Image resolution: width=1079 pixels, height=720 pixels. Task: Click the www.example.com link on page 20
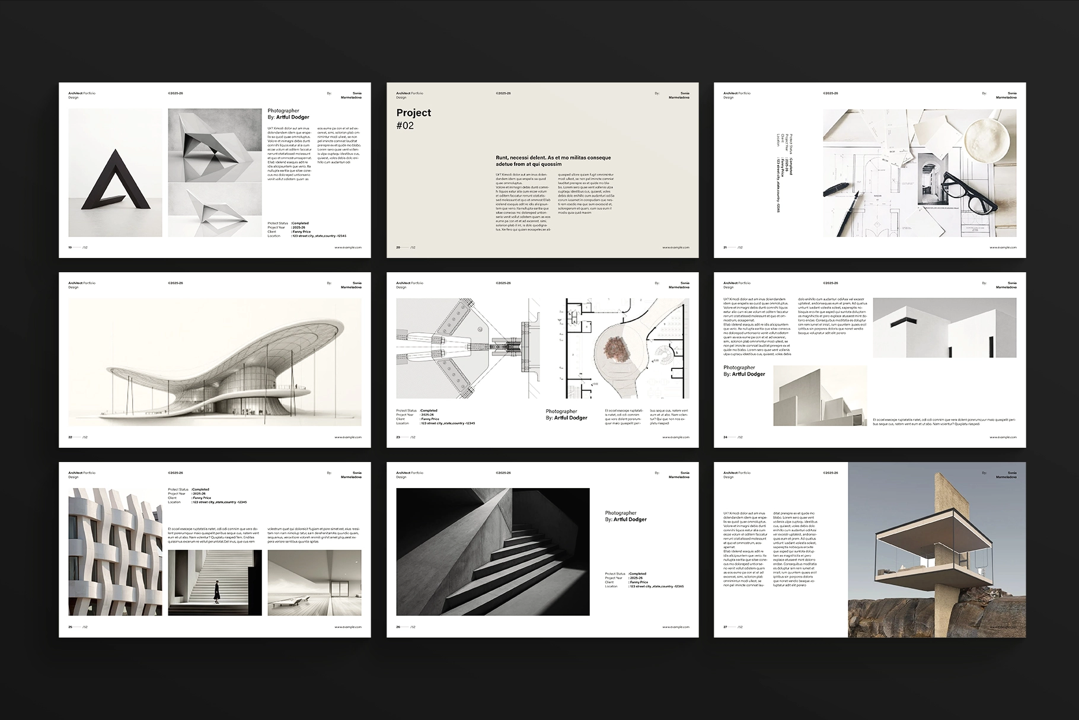coord(676,248)
